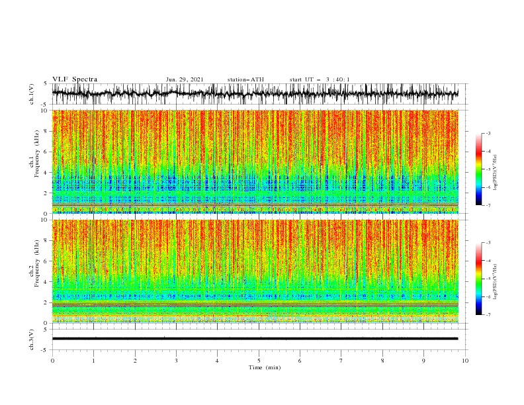Click the "10" tick on the time axis
Viewport: 524px width, 405px height.
tap(465, 361)
